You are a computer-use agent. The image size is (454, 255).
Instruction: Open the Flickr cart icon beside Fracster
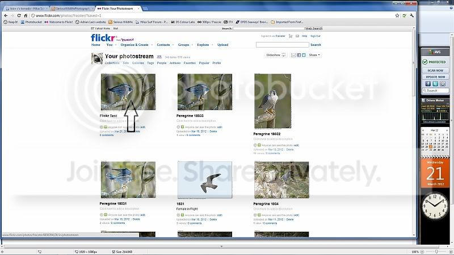pyautogui.click(x=291, y=36)
